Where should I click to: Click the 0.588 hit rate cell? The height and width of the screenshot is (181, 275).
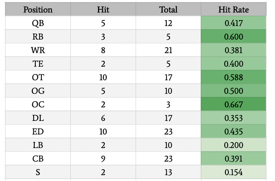click(x=233, y=77)
